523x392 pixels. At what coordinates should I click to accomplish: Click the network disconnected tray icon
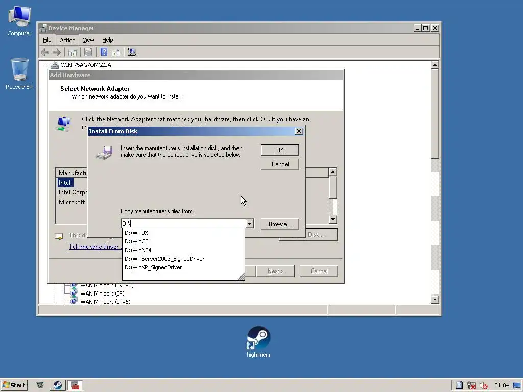click(471, 386)
